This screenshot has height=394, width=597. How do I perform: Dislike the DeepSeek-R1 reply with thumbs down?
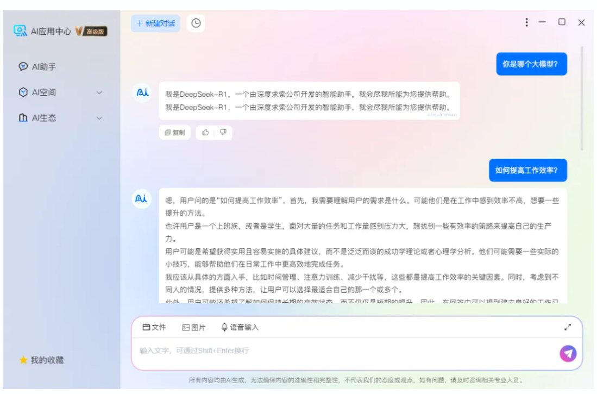[223, 132]
